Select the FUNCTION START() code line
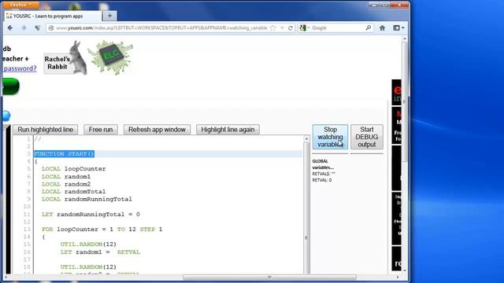 65,154
